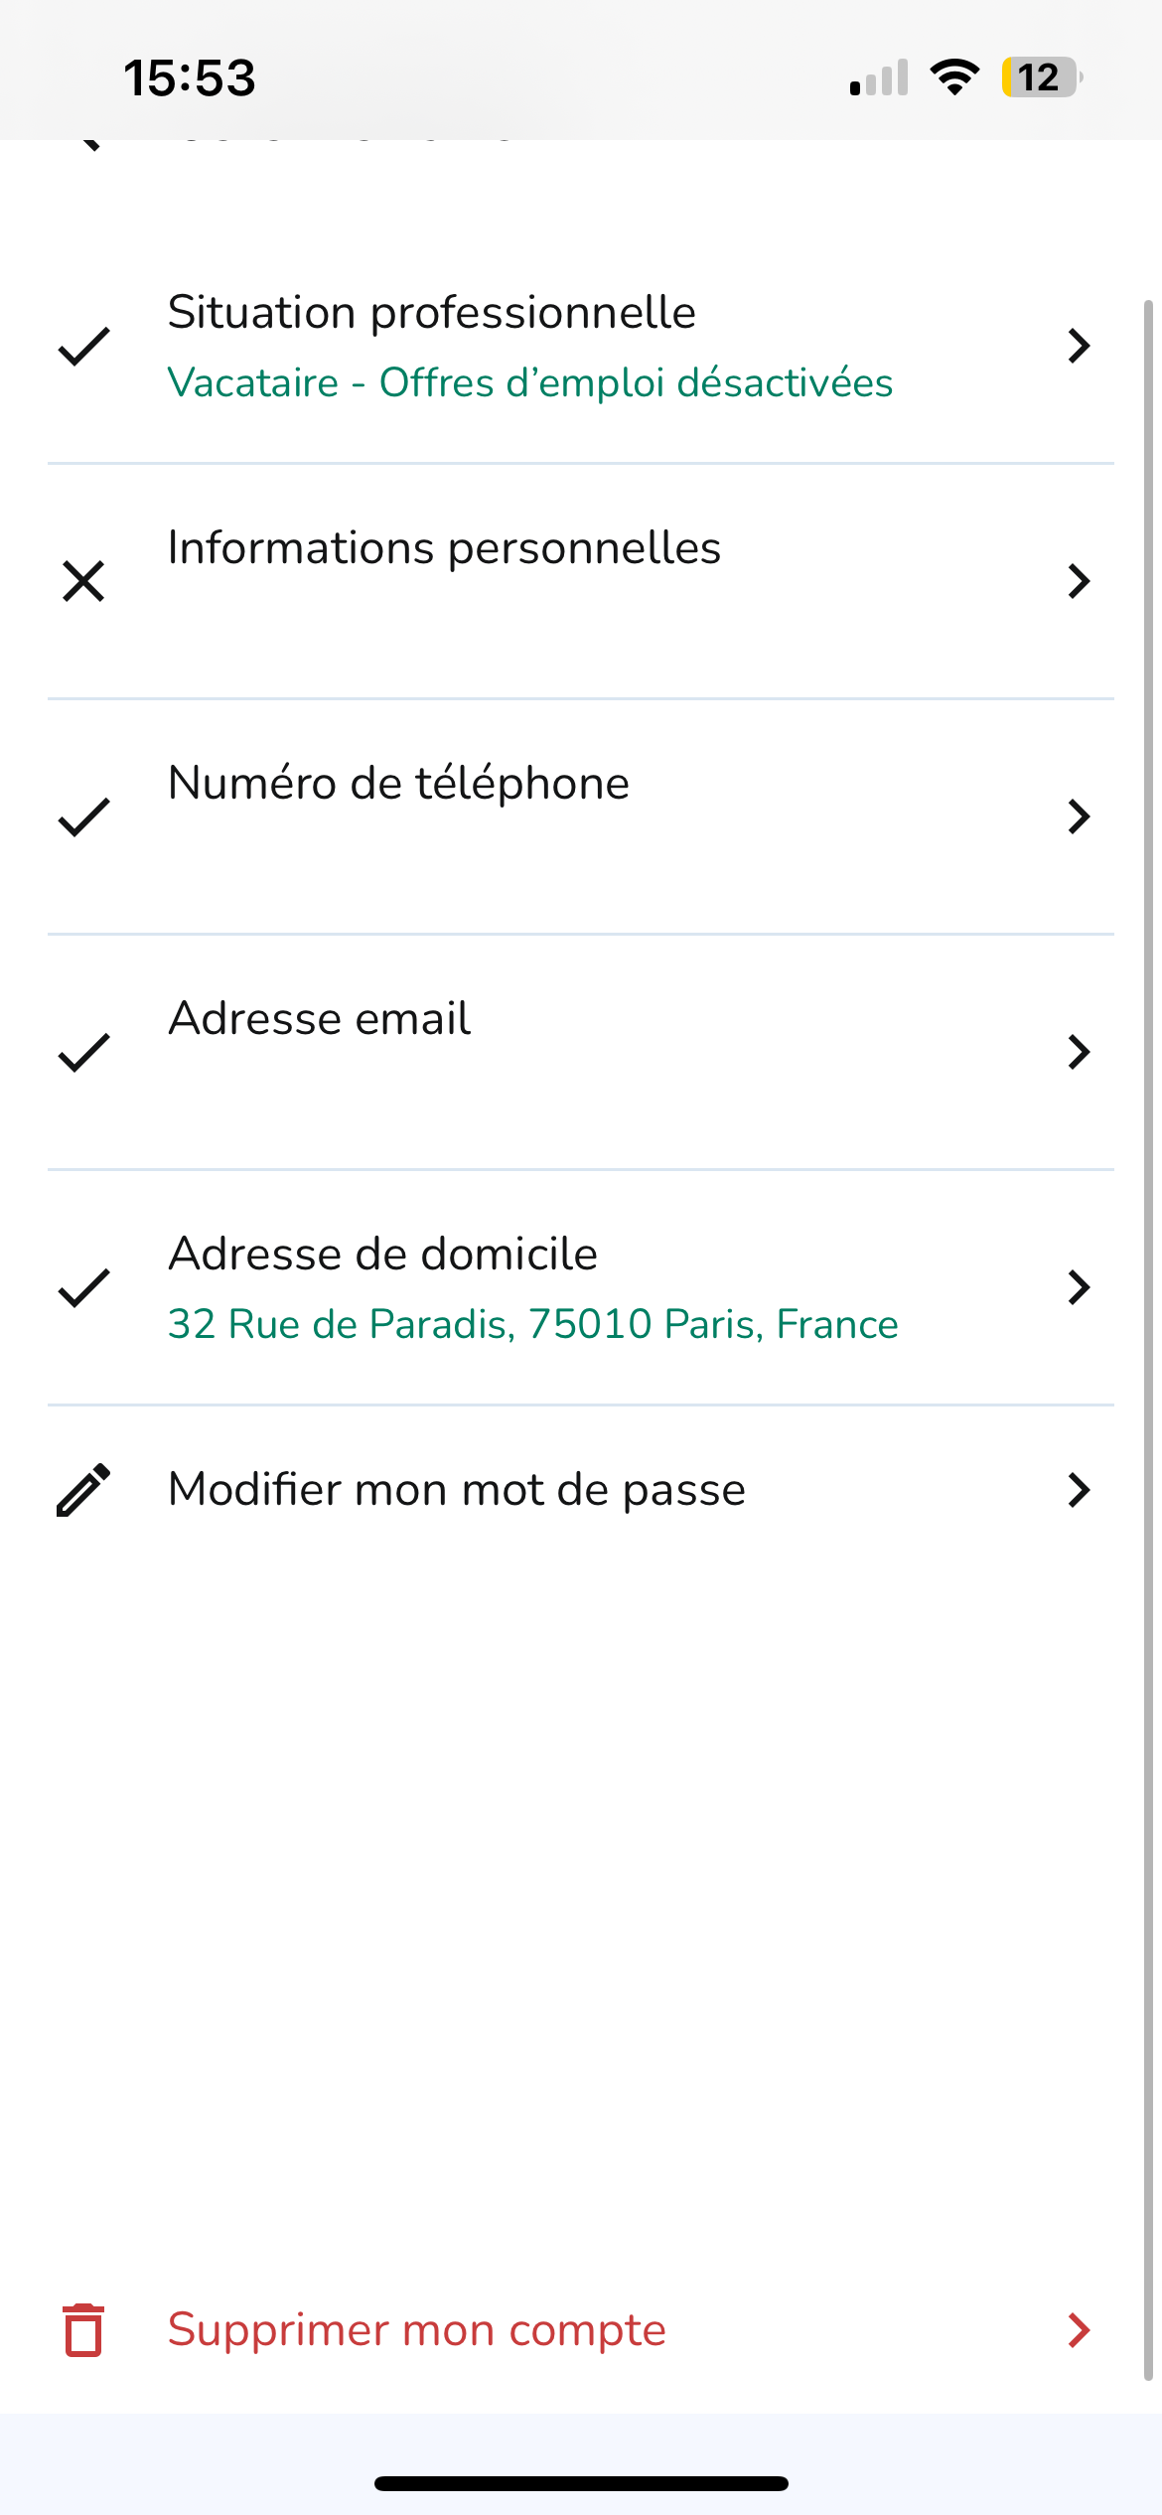The image size is (1162, 2515).
Task: Tap chevron on Numéro de téléphone row
Action: click(x=1079, y=816)
